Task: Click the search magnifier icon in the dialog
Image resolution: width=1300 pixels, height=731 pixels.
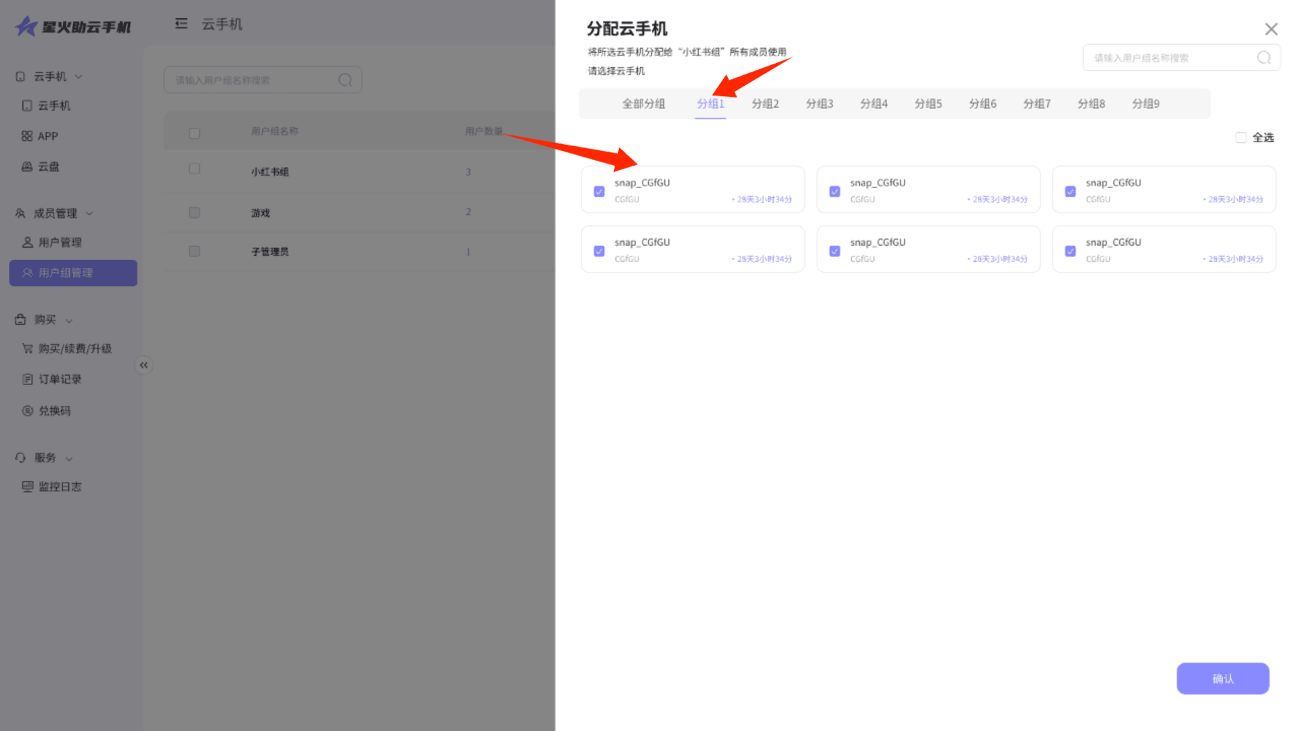Action: click(1263, 58)
